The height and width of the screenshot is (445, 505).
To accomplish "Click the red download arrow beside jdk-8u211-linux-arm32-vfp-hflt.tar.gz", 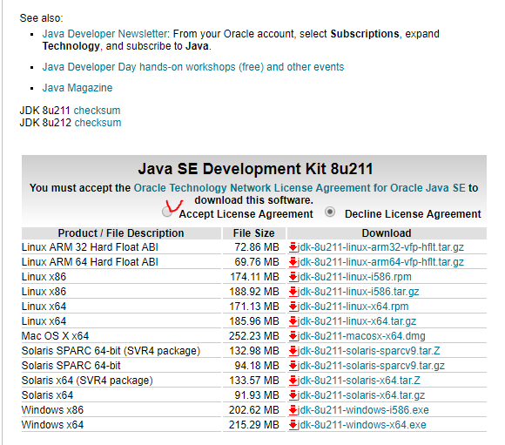I will tap(293, 247).
